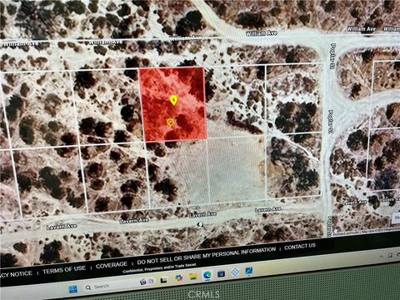Click Do Not Sell or Share My Personal Information
This screenshot has height=300, width=400.
click(206, 256)
